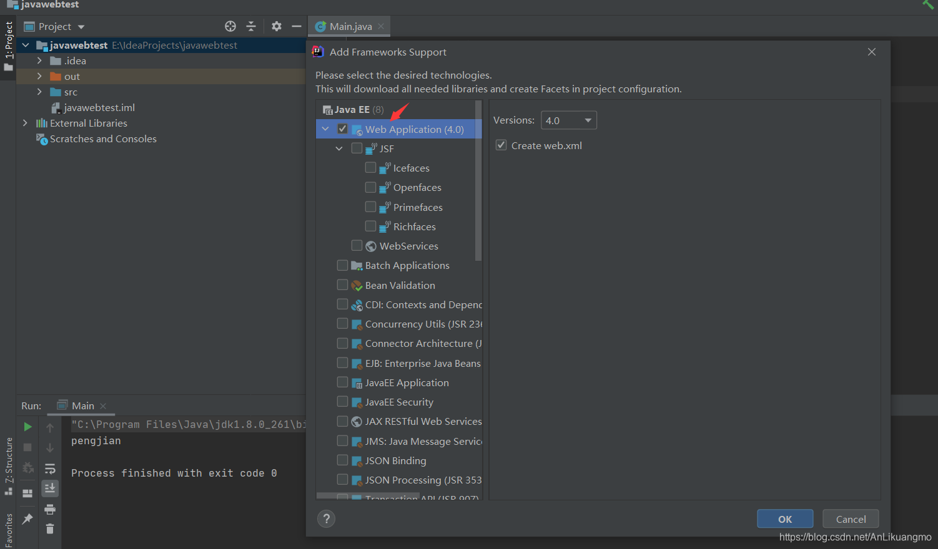Click Cancel in the frameworks dialog
Screen dimensions: 938x549
click(851, 519)
